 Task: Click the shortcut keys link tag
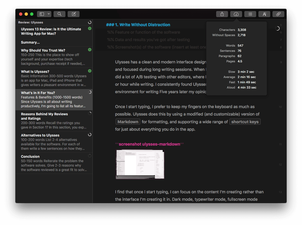245,122
